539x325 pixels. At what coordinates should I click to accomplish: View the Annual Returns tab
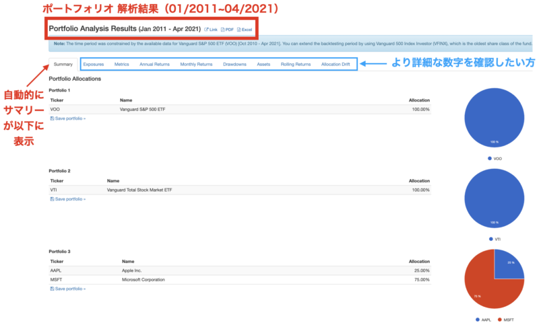coord(154,64)
